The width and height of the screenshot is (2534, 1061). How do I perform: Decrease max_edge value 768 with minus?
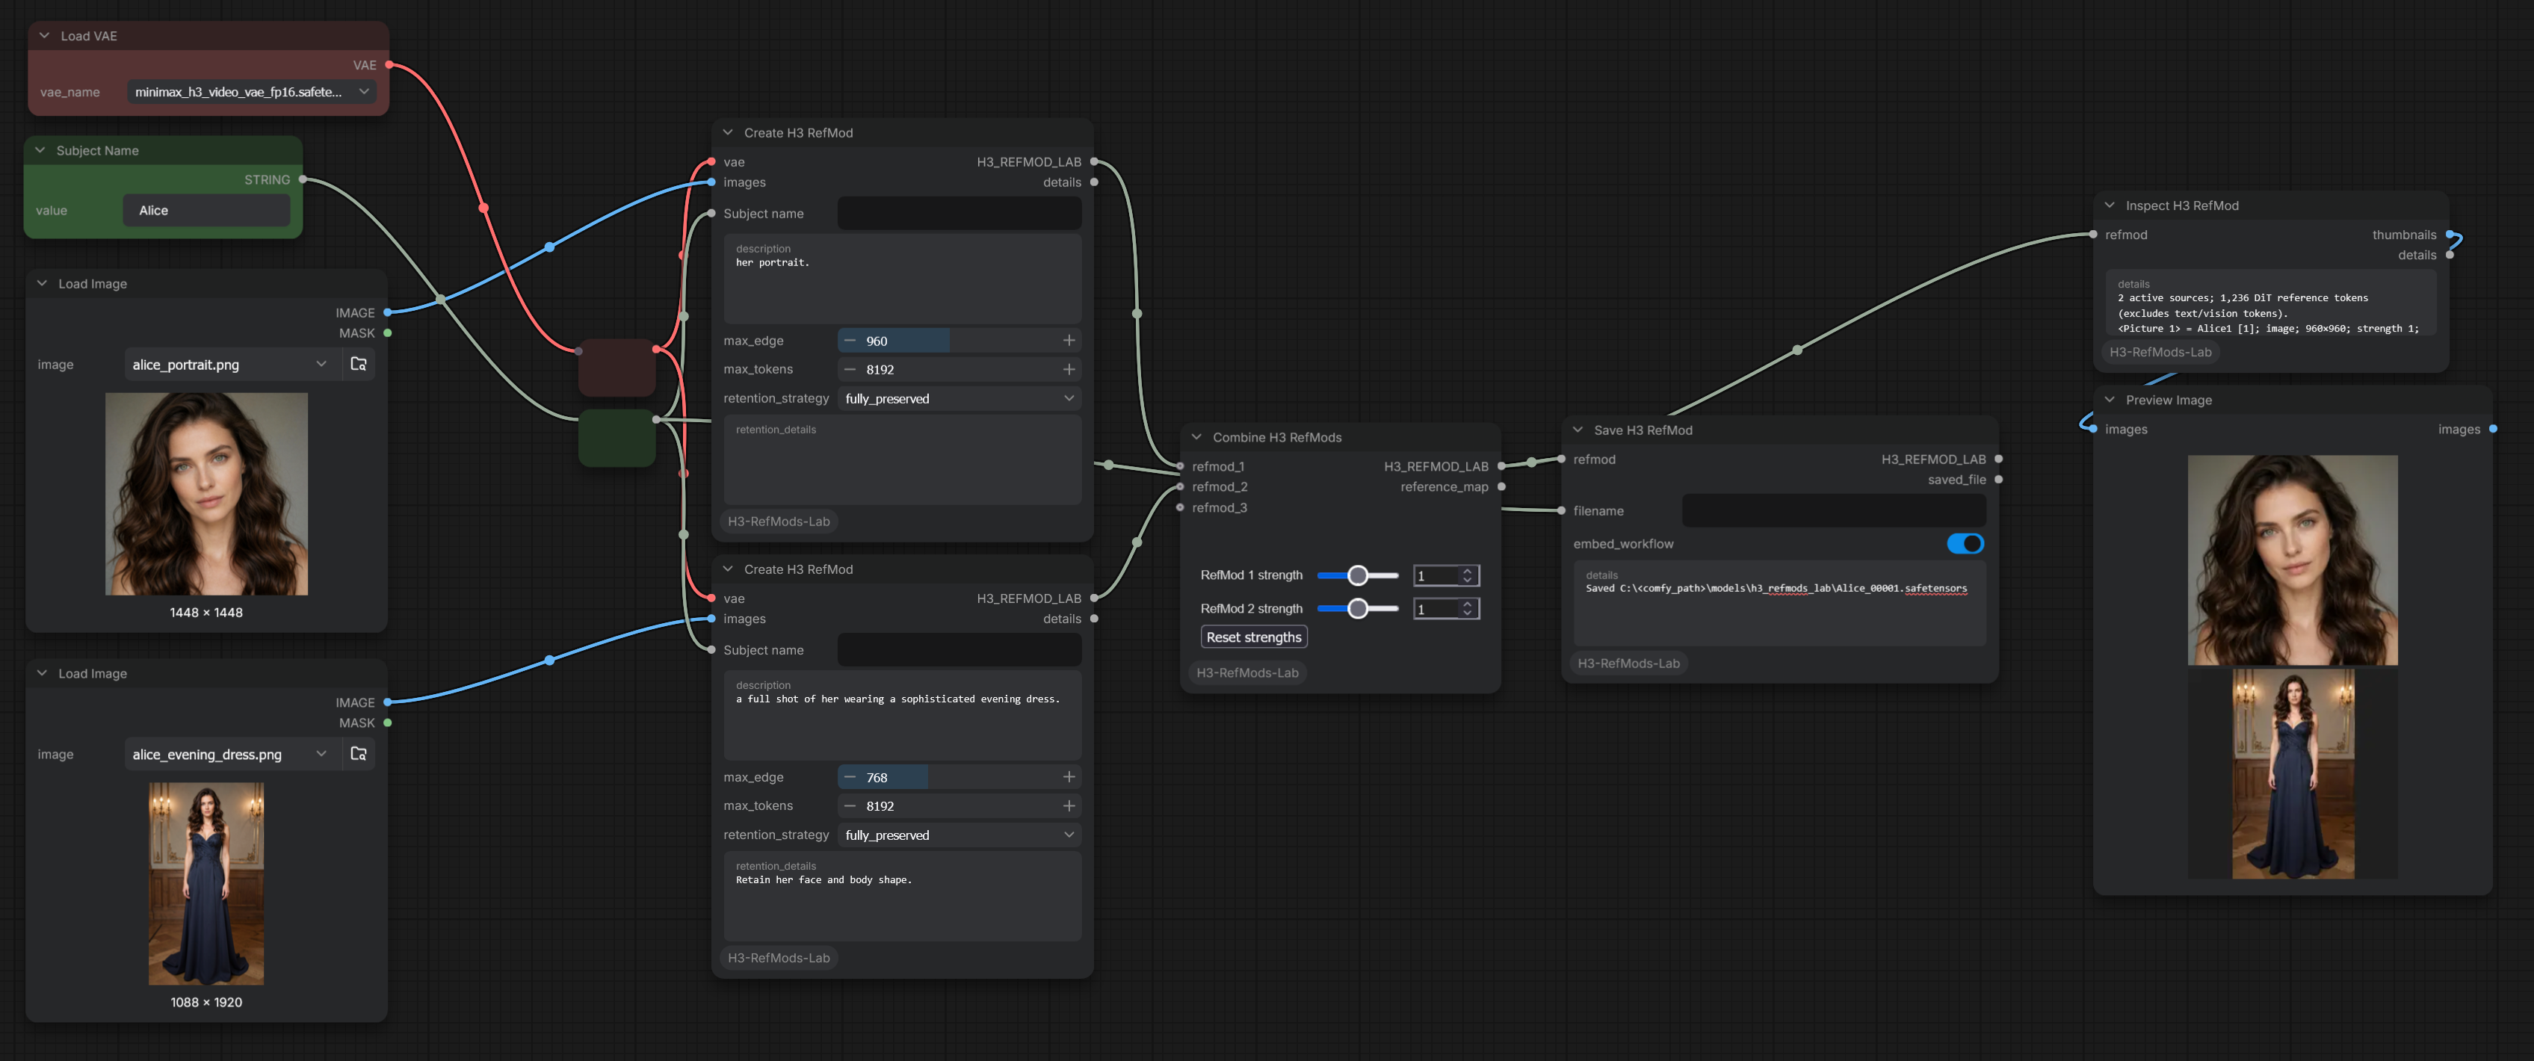click(850, 777)
